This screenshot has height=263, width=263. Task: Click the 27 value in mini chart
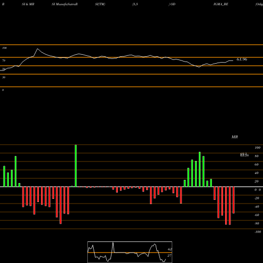pos(169,256)
